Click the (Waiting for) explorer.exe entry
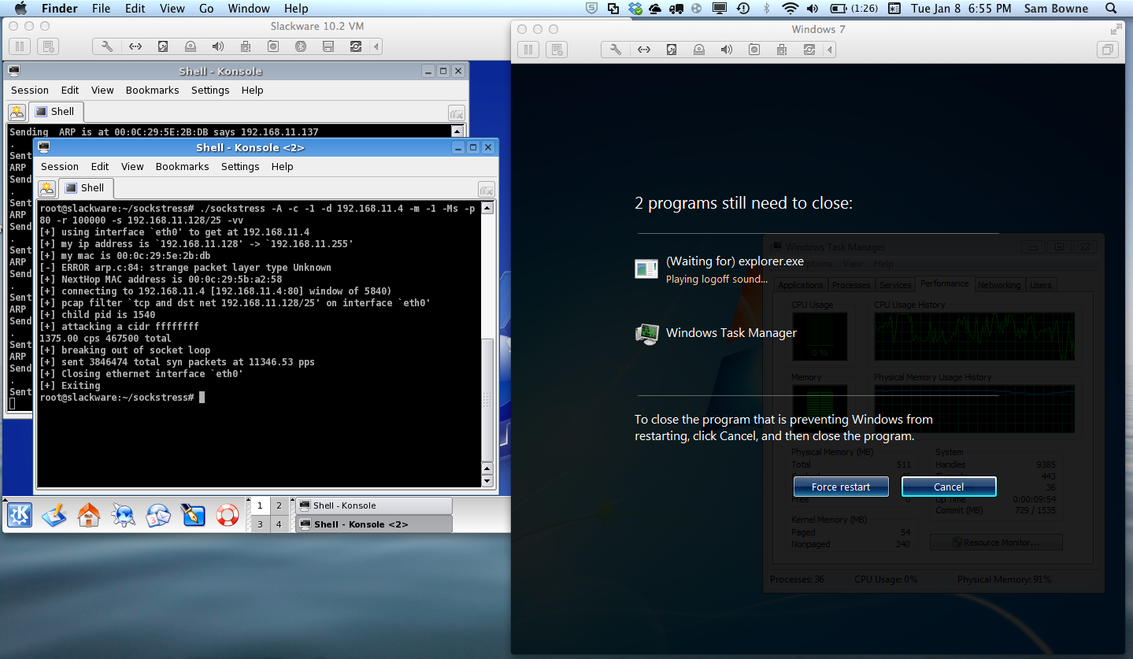This screenshot has height=659, width=1133. (719, 268)
